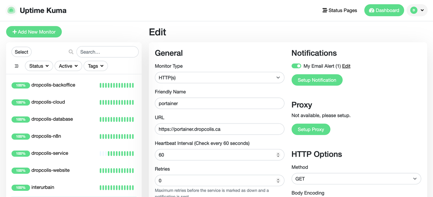
Task: Click dropcolis-n8n heartbeat bar
Action: point(117,136)
